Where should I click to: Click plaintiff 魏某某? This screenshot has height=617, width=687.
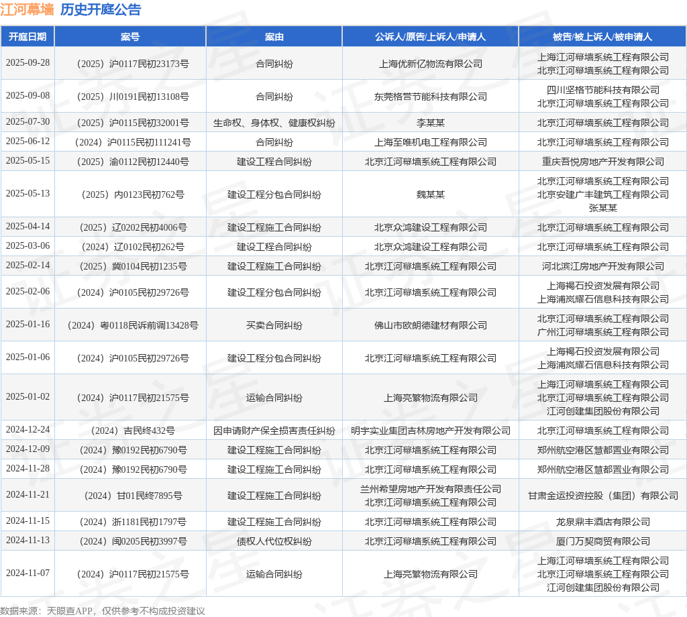click(x=430, y=195)
